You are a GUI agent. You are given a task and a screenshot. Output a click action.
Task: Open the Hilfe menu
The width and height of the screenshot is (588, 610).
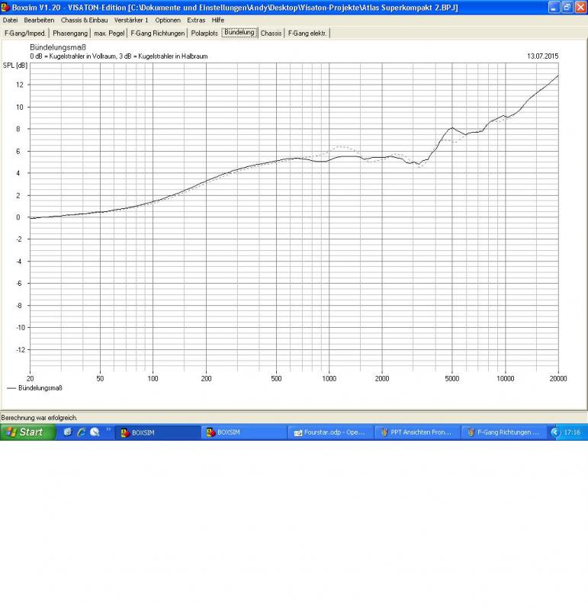218,20
